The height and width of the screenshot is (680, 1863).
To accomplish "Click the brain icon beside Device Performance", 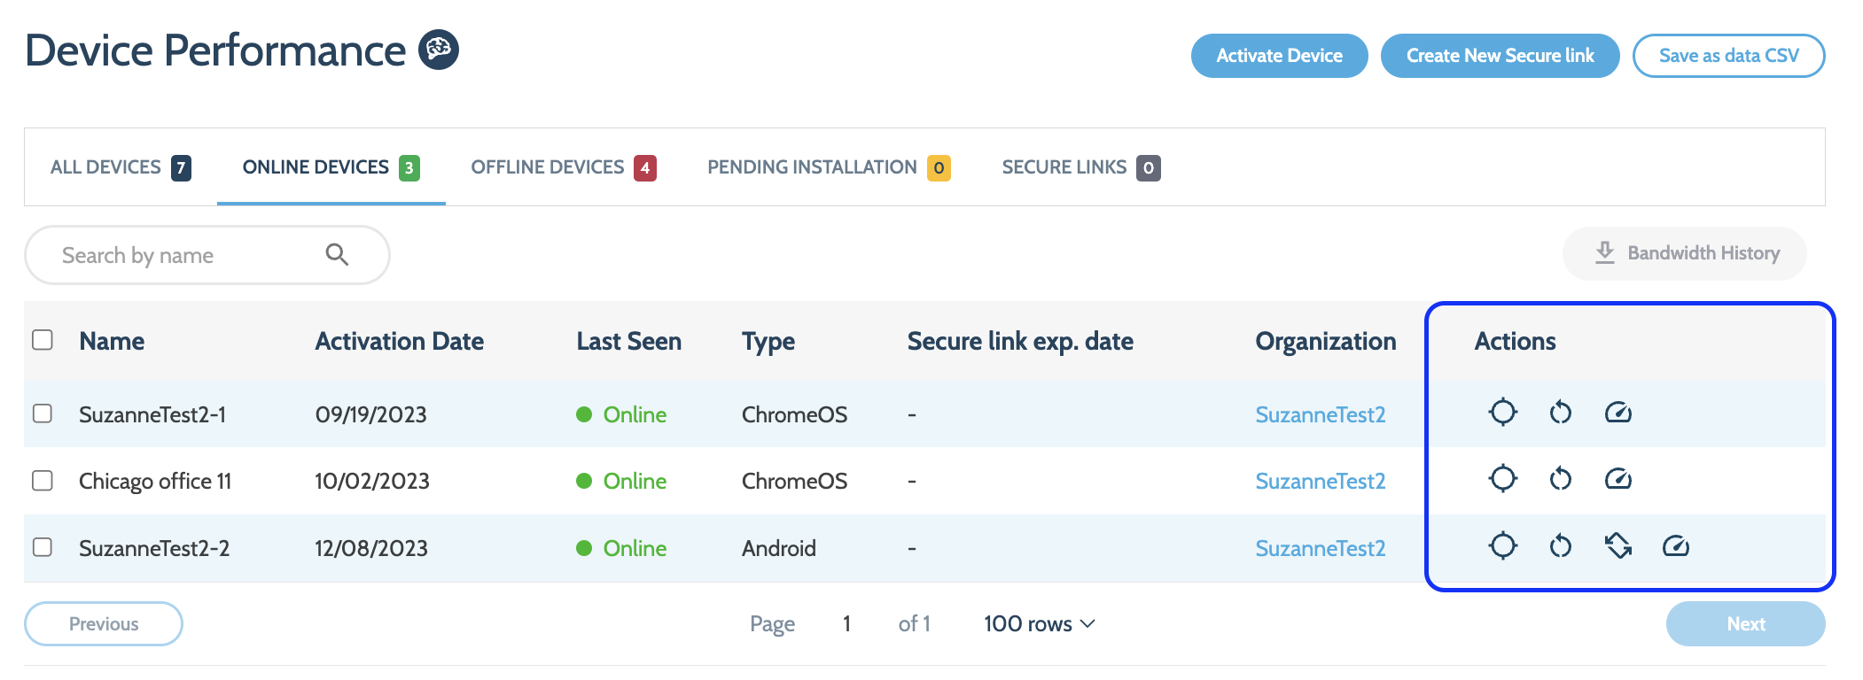I will point(439,50).
